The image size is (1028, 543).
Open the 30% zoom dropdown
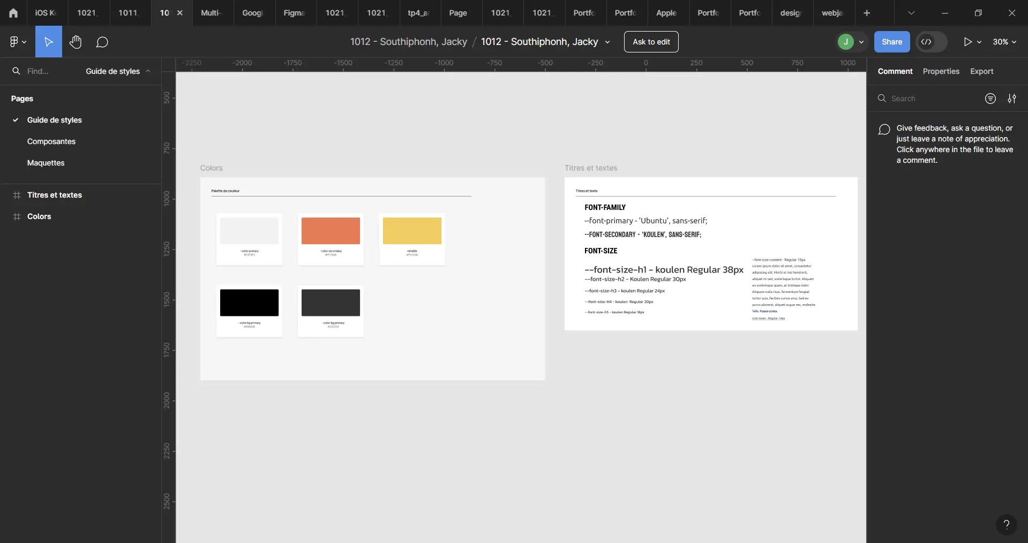pos(1004,42)
